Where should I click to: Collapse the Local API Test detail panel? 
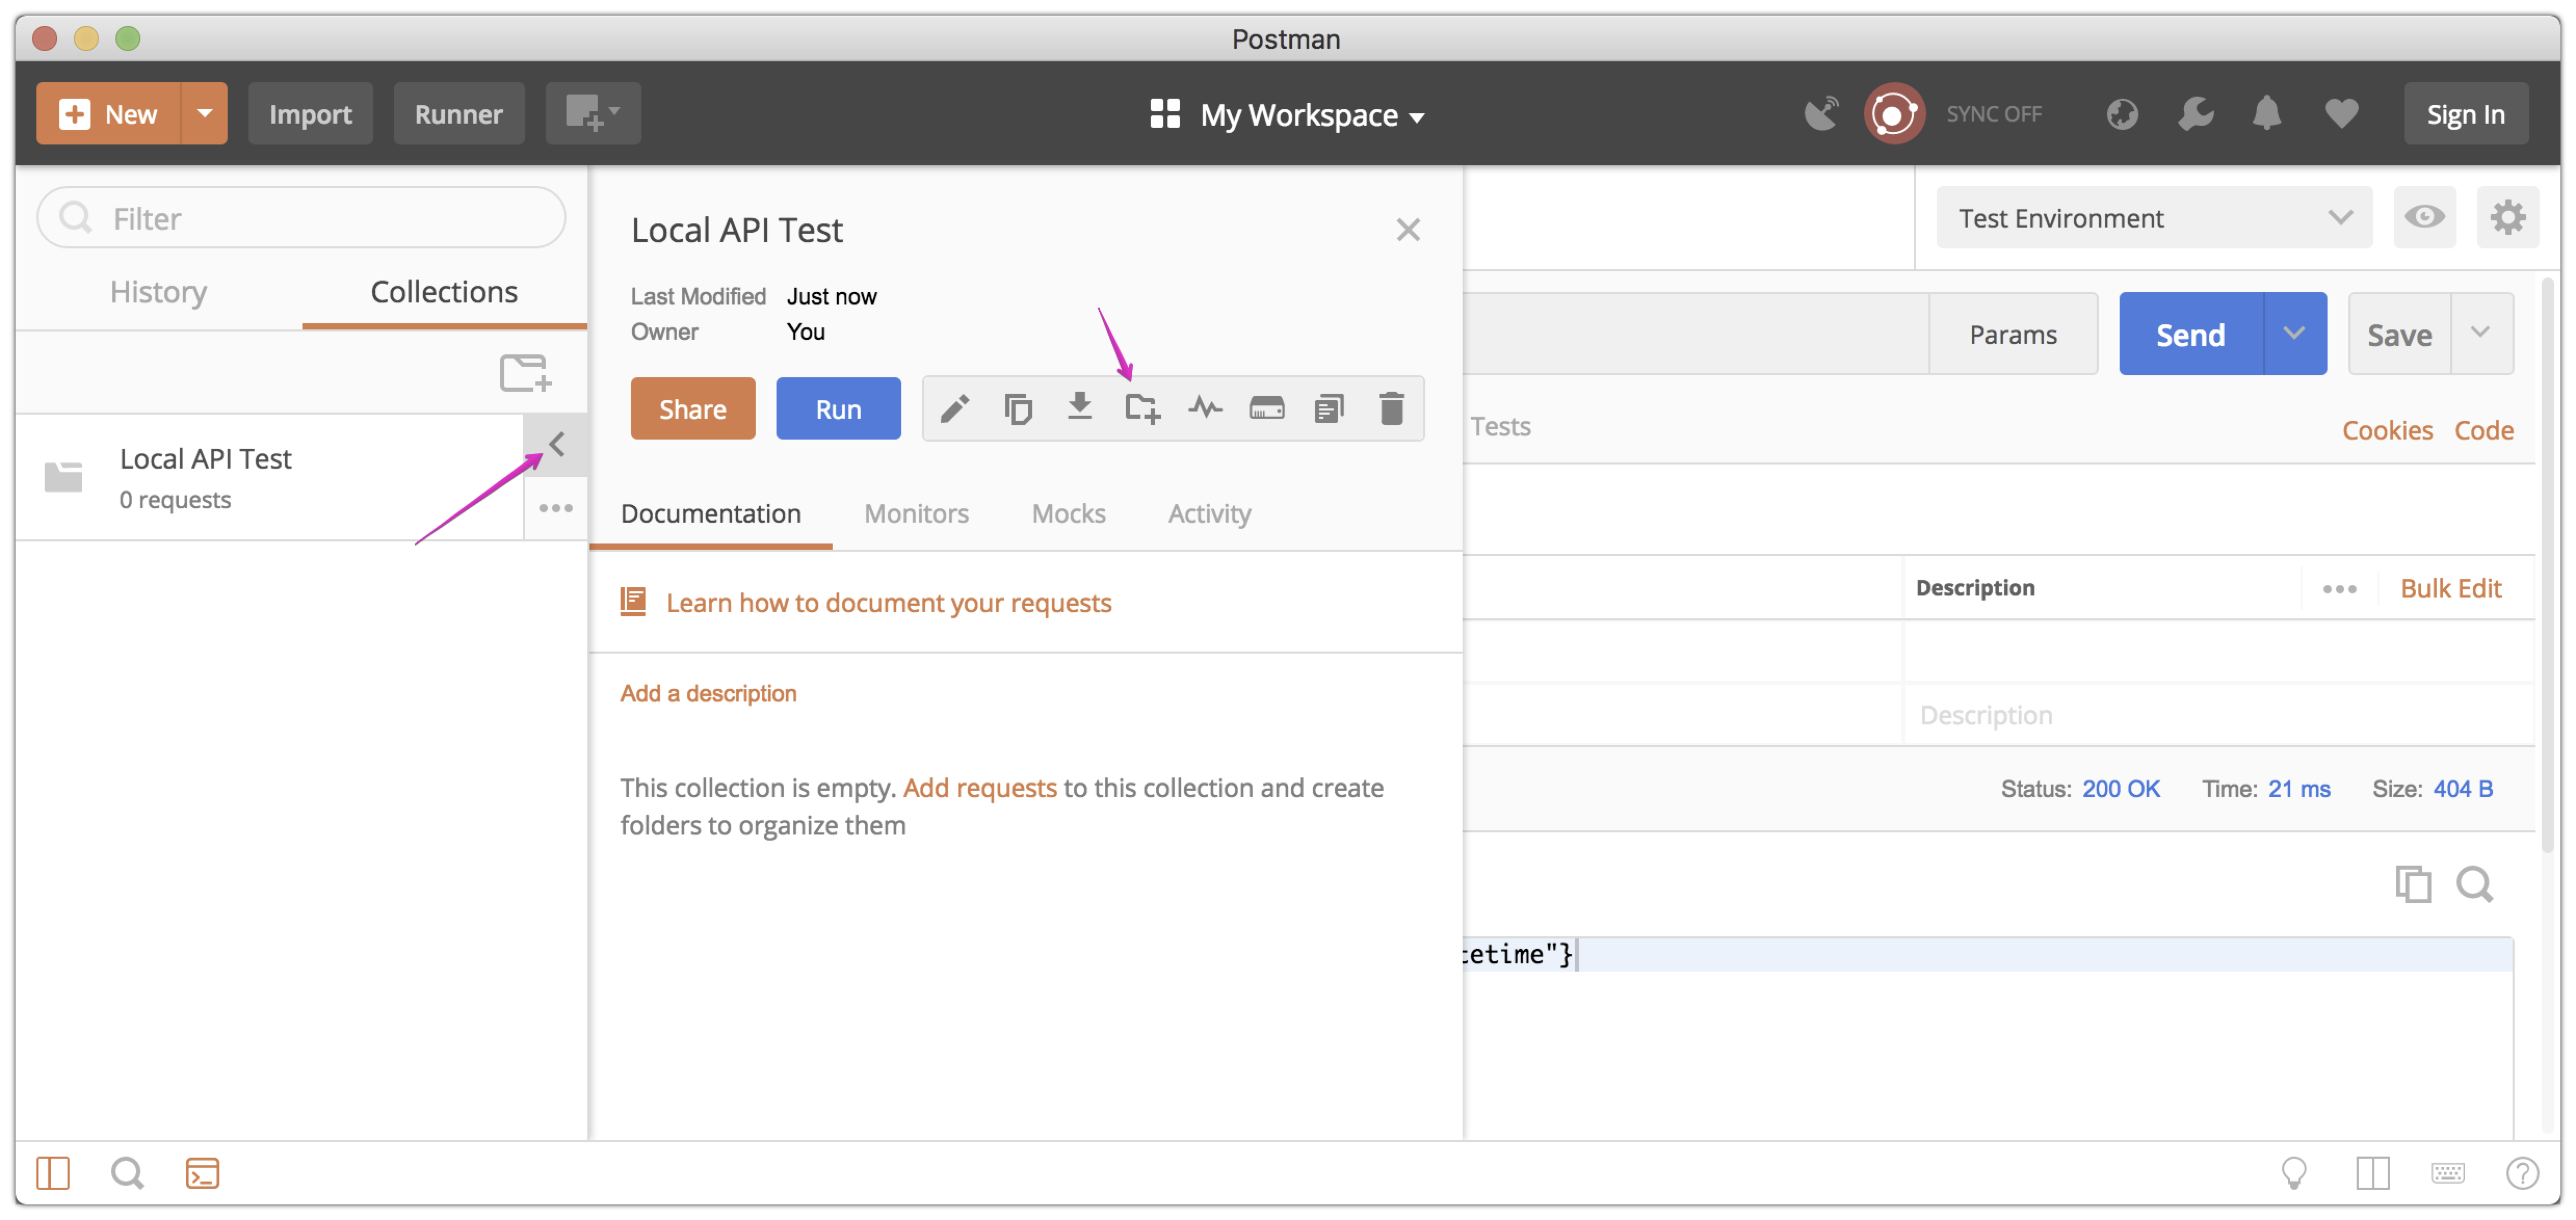[x=556, y=445]
